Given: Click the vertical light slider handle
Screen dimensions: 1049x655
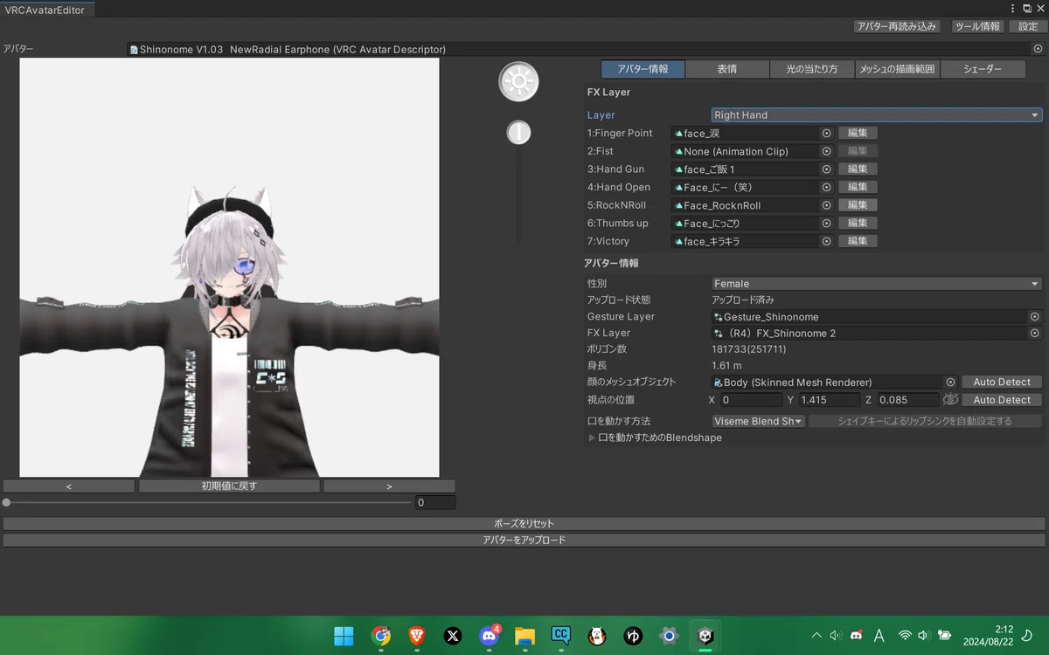Looking at the screenshot, I should pyautogui.click(x=518, y=133).
